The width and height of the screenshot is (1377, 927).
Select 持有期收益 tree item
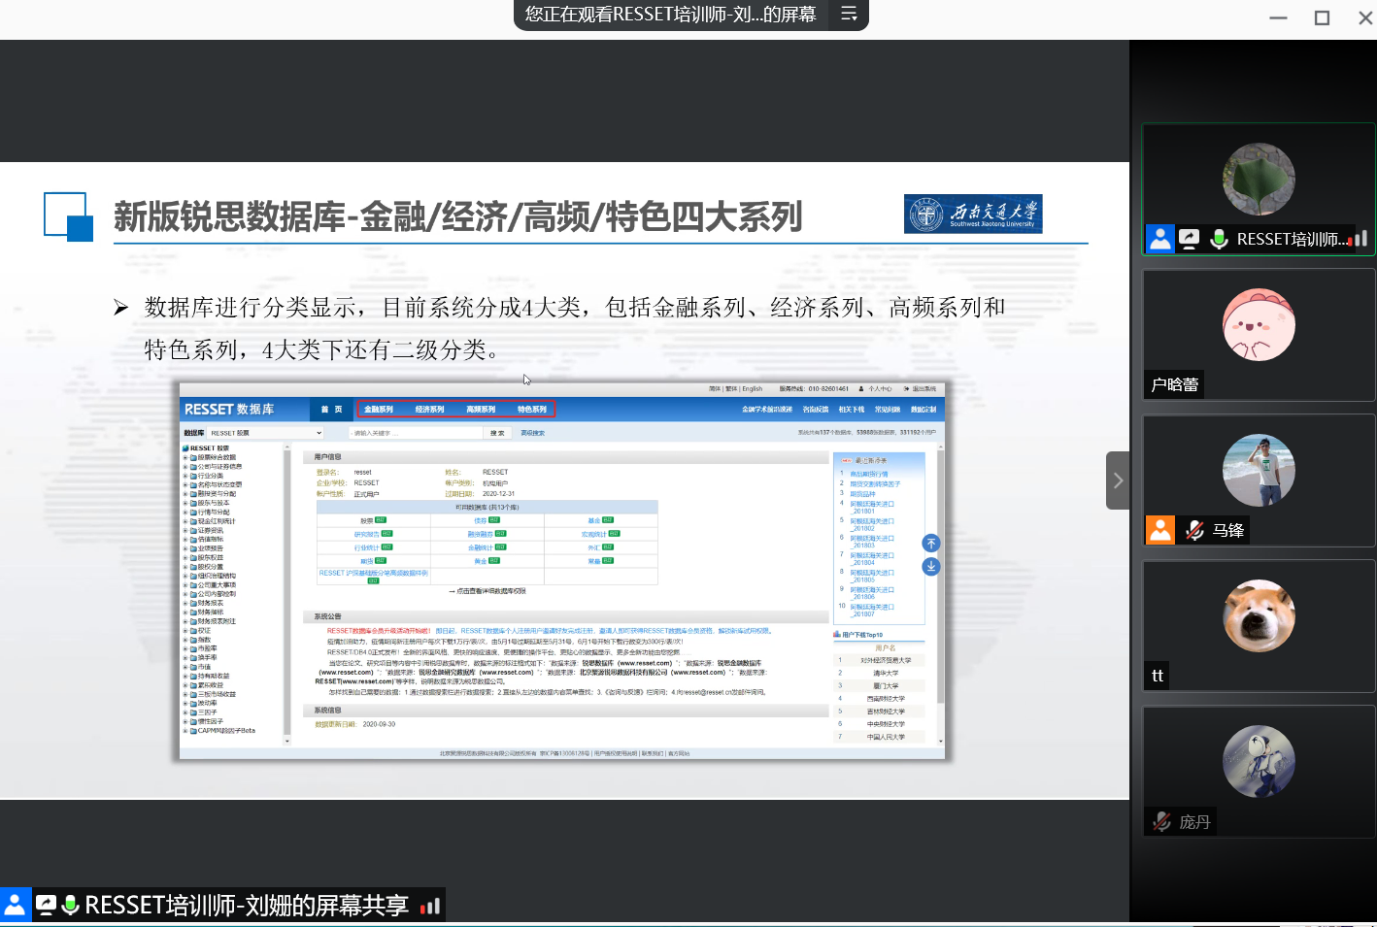[214, 676]
